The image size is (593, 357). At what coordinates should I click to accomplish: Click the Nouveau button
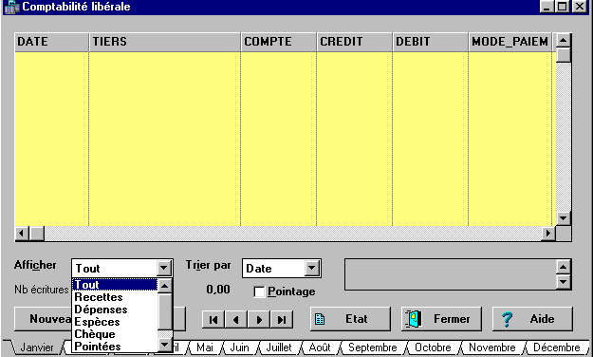click(x=43, y=319)
